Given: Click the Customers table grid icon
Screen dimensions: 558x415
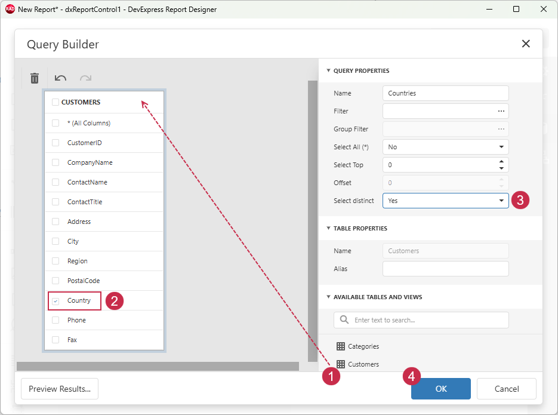Looking at the screenshot, I should [x=341, y=364].
